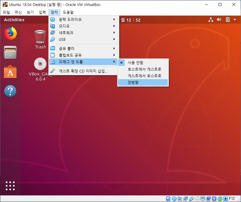The width and height of the screenshot is (241, 202).
Task: Open the 도움말 menu
Action: click(x=68, y=12)
